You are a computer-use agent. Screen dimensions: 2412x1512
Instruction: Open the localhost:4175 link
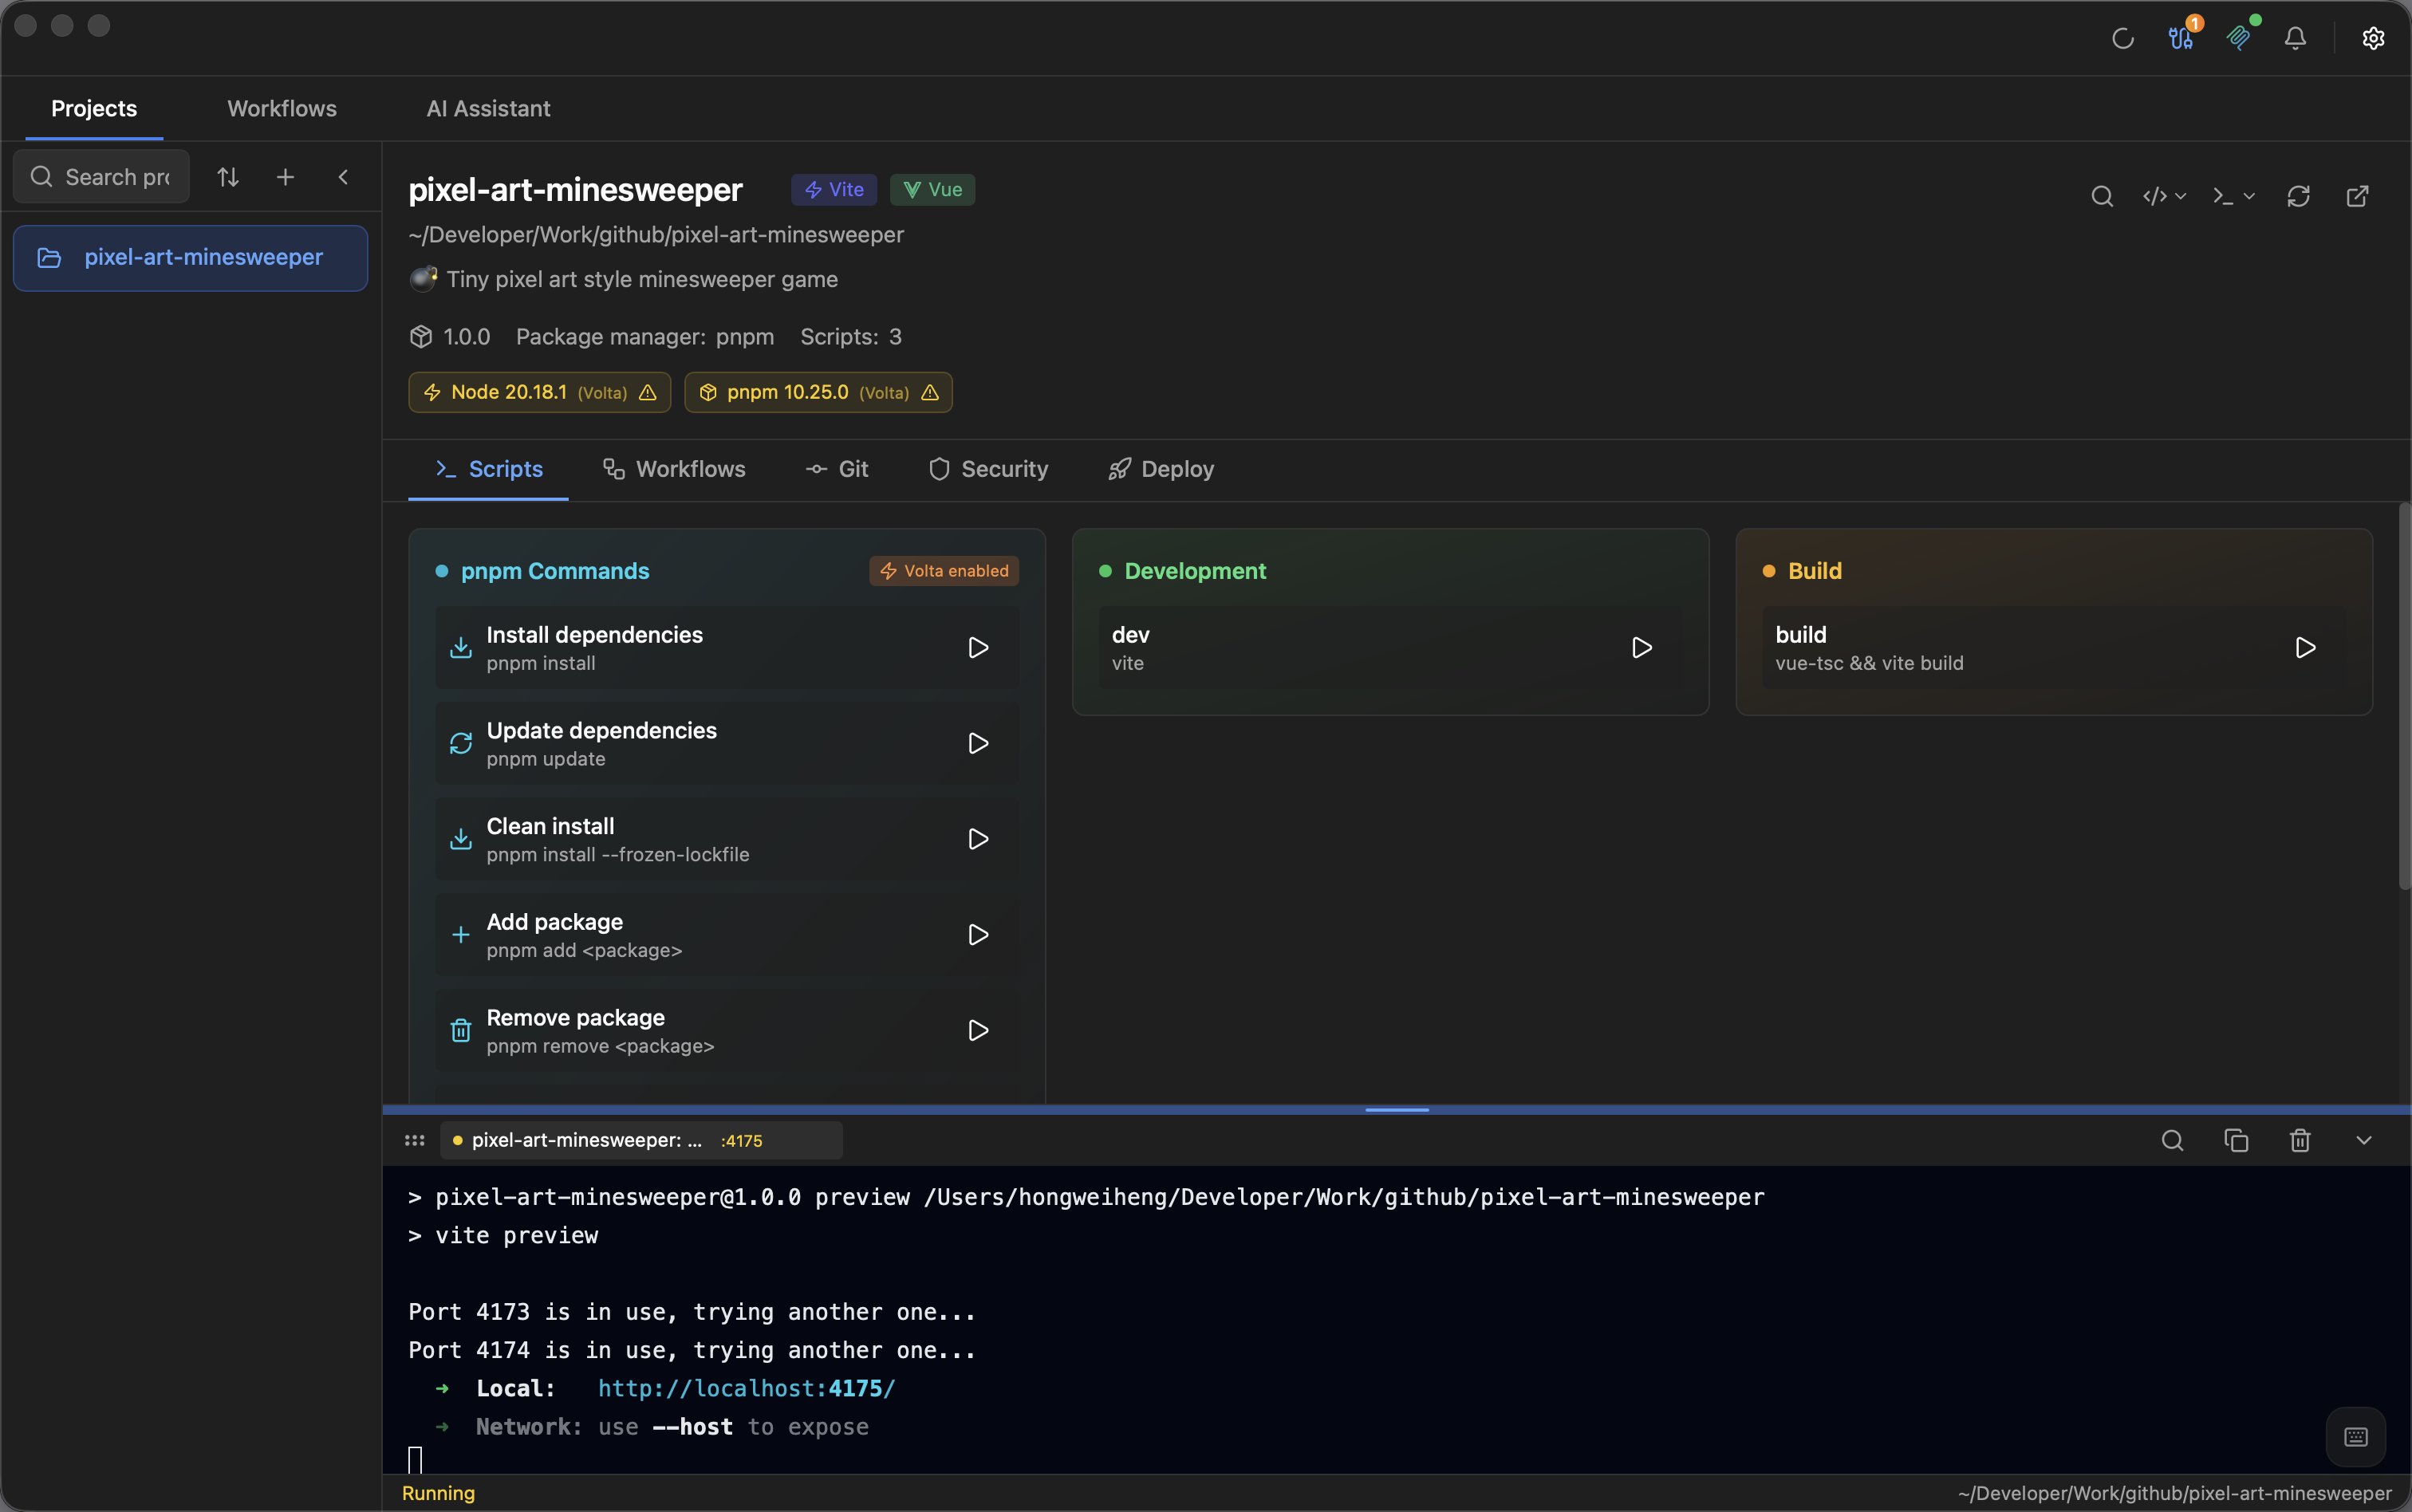(746, 1388)
